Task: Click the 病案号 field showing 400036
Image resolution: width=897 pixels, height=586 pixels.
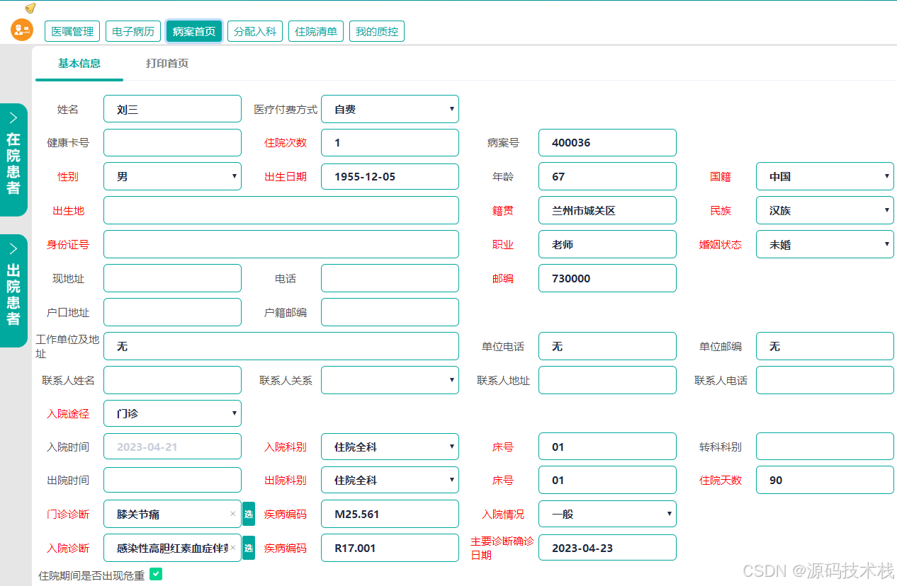Action: click(607, 142)
